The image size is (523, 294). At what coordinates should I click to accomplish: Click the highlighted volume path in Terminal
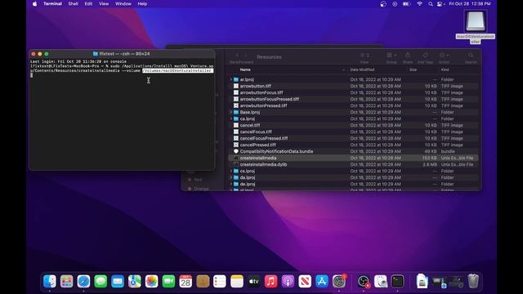pyautogui.click(x=177, y=71)
